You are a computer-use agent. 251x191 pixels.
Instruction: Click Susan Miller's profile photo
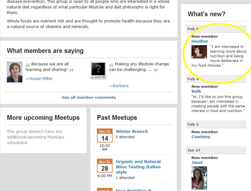pos(15,72)
